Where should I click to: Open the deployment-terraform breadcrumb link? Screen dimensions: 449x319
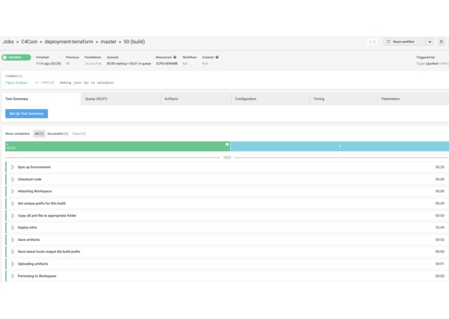tap(68, 42)
